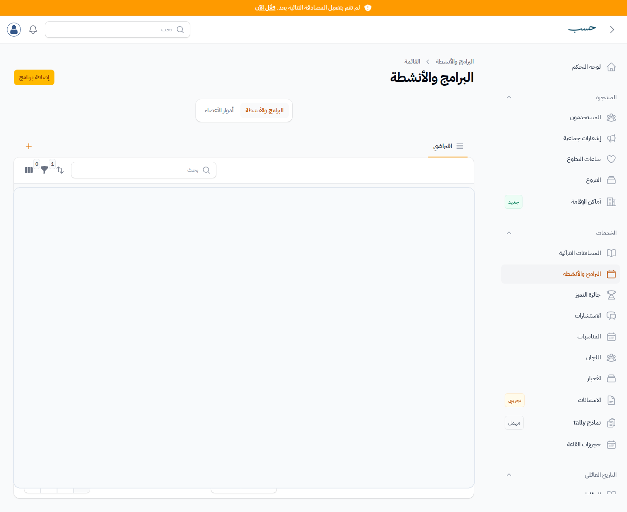The width and height of the screenshot is (627, 512).
Task: Open حجوزات القاعة calendar icon
Action: (x=611, y=445)
